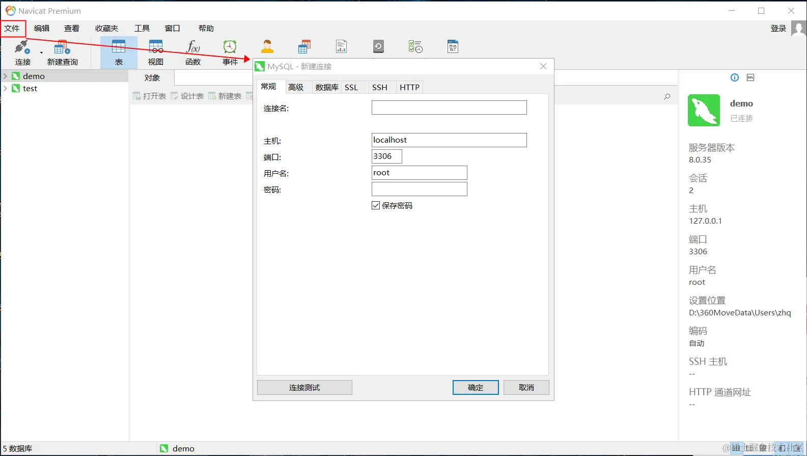The height and width of the screenshot is (456, 807).
Task: Click the 已连接 status text
Action: click(x=741, y=118)
